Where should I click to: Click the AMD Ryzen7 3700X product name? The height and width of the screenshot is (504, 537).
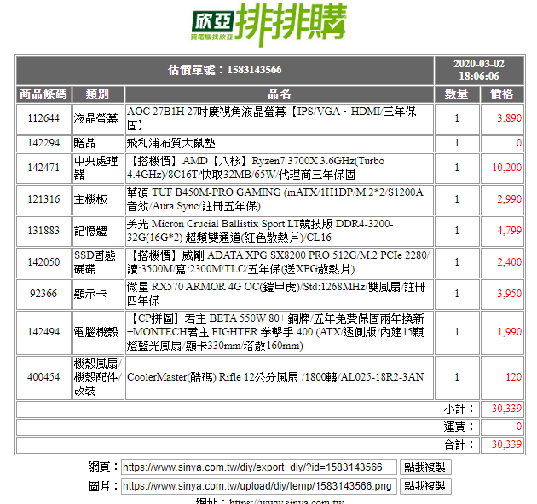[256, 168]
